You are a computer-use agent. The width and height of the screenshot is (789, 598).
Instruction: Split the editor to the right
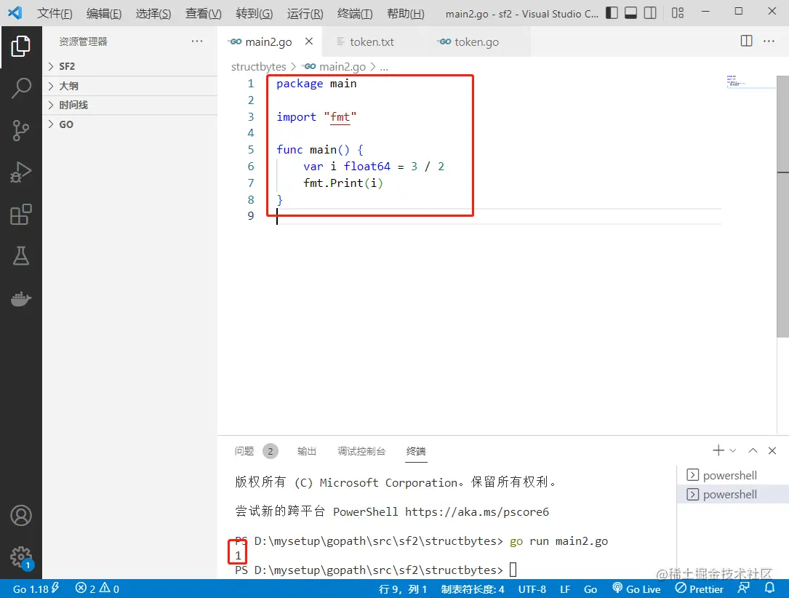747,41
